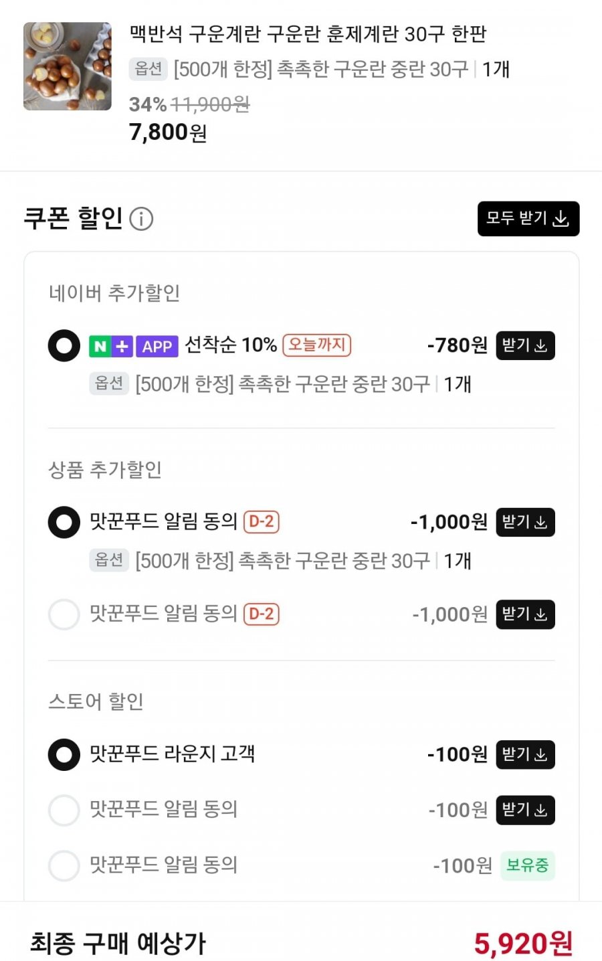
Task: Click the APP badge on Naver coupon
Action: (157, 347)
